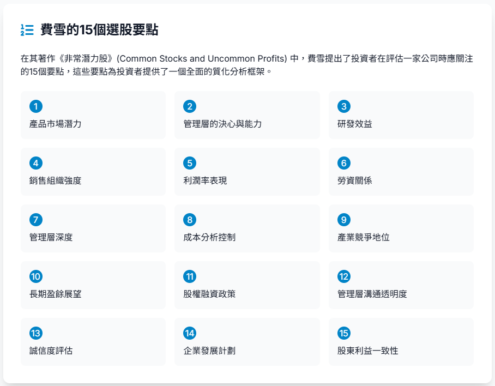This screenshot has height=386, width=495.
Task: Select the text 研發效益
Action: click(x=355, y=124)
